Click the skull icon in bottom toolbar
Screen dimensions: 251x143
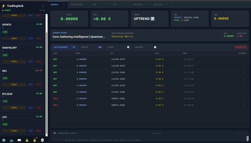pos(42,140)
